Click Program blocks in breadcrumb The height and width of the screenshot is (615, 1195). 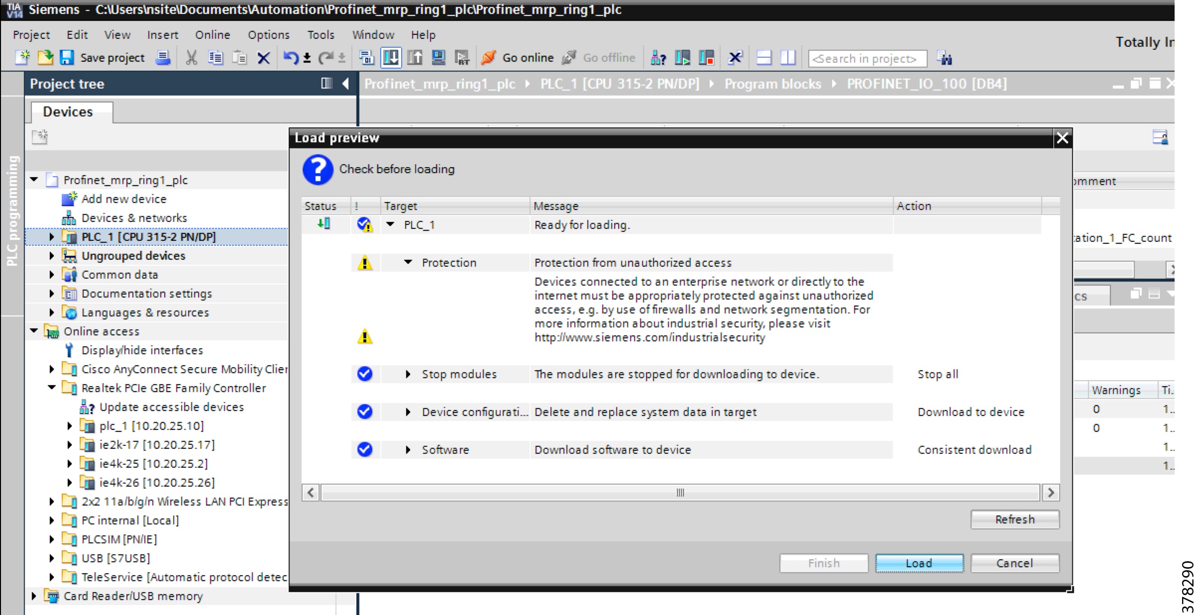pos(772,84)
